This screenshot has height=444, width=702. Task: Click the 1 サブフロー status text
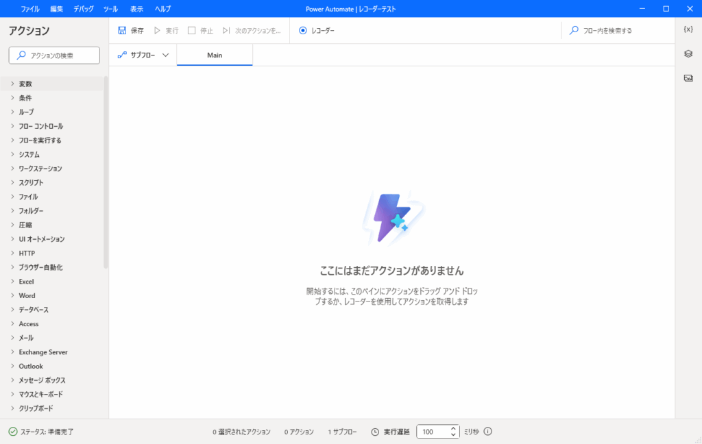(x=343, y=432)
